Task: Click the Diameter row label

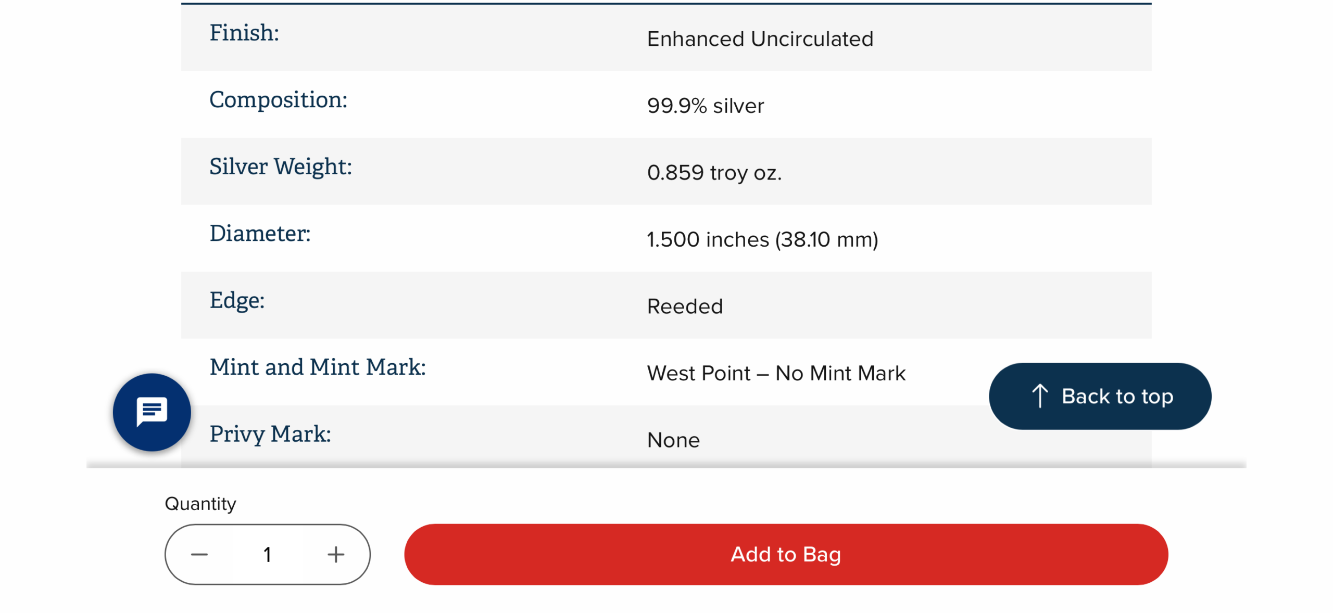Action: [x=260, y=233]
